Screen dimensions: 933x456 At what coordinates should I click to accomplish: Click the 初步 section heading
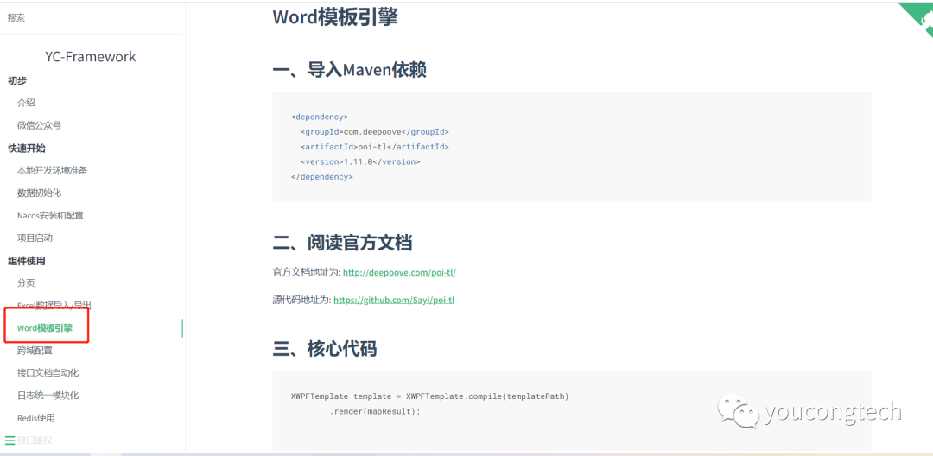click(x=17, y=80)
